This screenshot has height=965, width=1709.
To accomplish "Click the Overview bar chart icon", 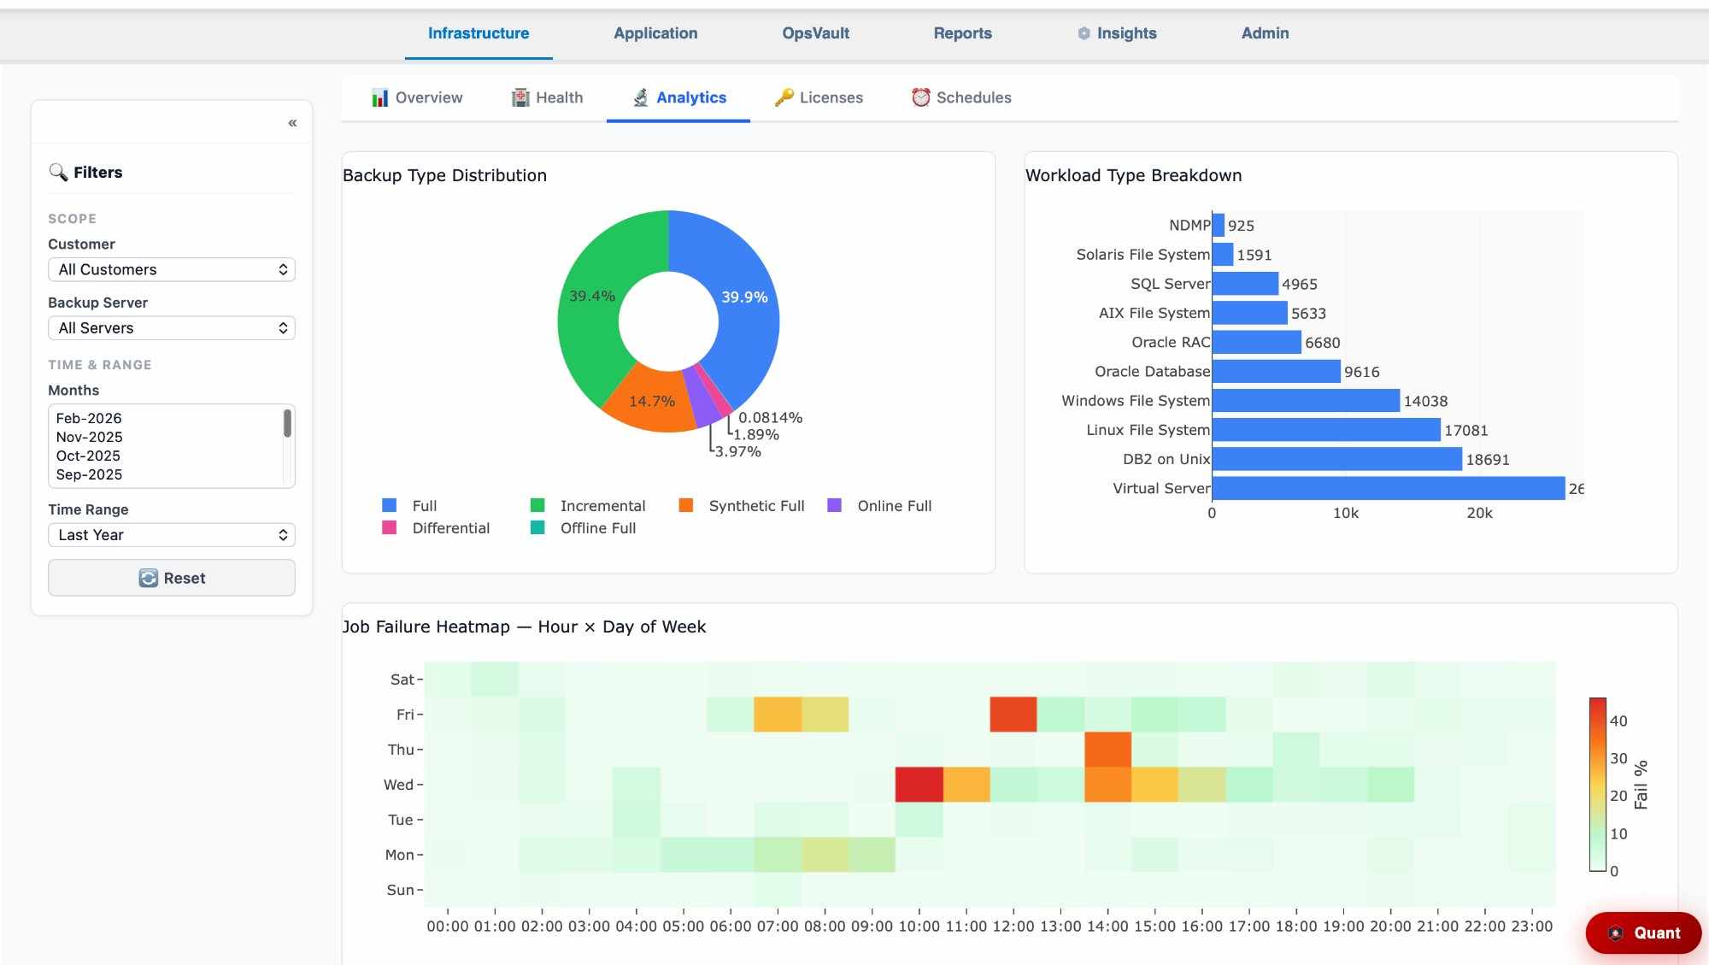I will click(x=379, y=97).
